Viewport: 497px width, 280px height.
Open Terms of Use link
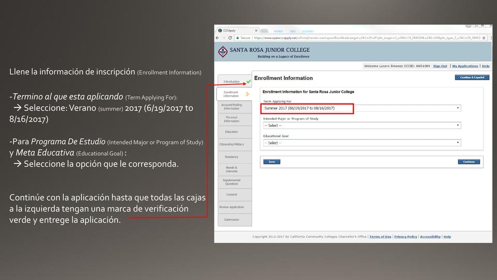(x=380, y=237)
